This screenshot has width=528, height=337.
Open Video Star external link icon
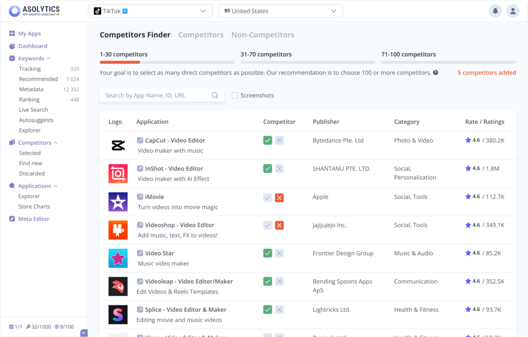tap(140, 253)
